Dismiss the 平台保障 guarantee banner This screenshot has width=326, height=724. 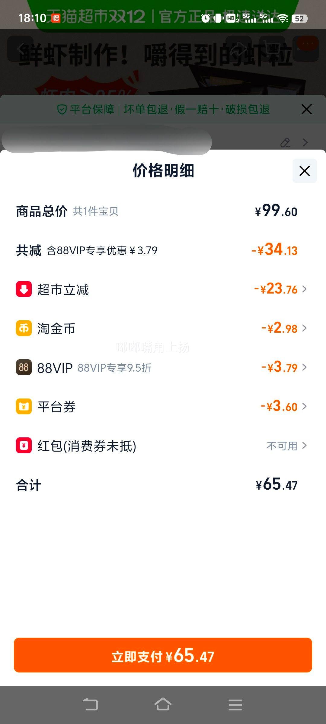(306, 109)
